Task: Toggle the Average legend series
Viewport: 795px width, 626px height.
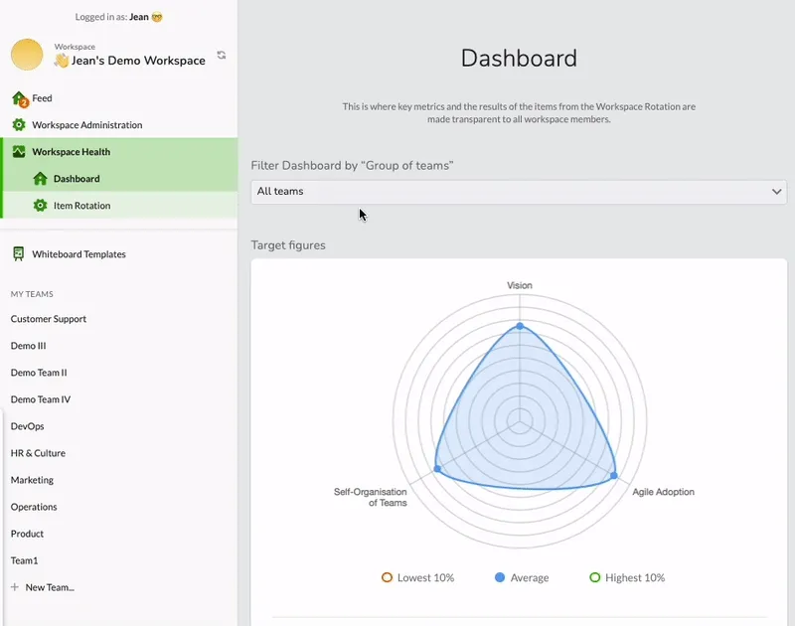Action: coord(522,577)
